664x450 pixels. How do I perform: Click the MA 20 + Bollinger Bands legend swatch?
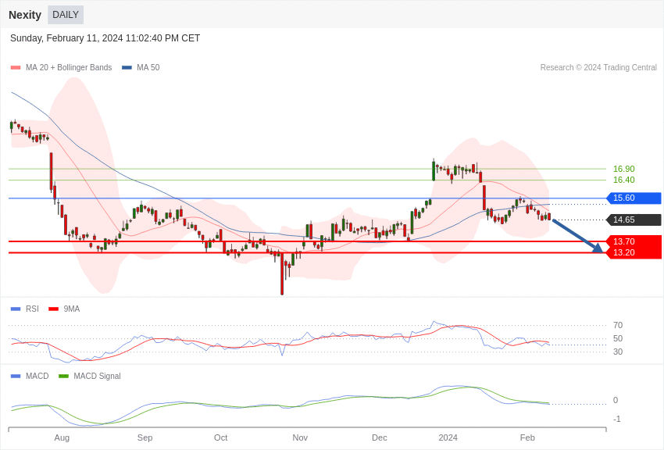point(16,68)
